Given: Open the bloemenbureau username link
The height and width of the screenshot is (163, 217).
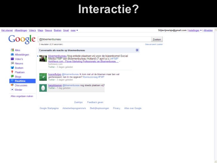Looking at the screenshot, I should (x=58, y=56).
